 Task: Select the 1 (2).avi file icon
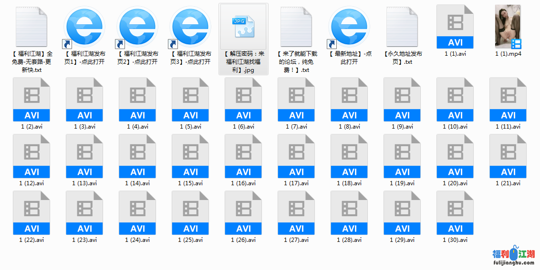[31, 99]
